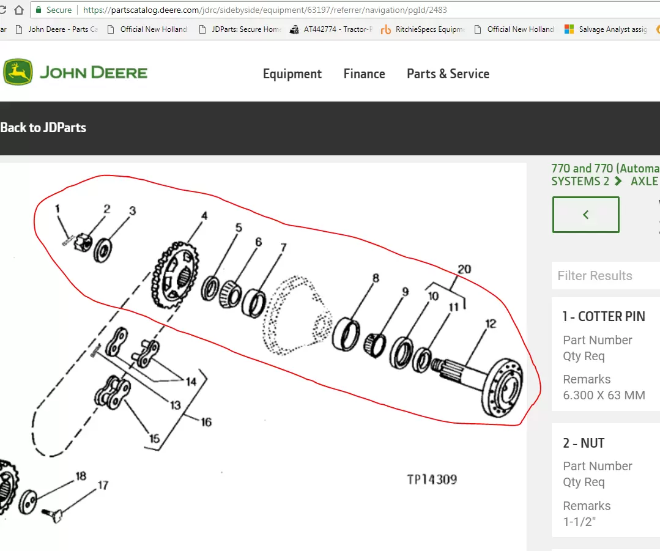The height and width of the screenshot is (551, 660).
Task: Click the 6.300 X 63 MM remark
Action: click(604, 395)
